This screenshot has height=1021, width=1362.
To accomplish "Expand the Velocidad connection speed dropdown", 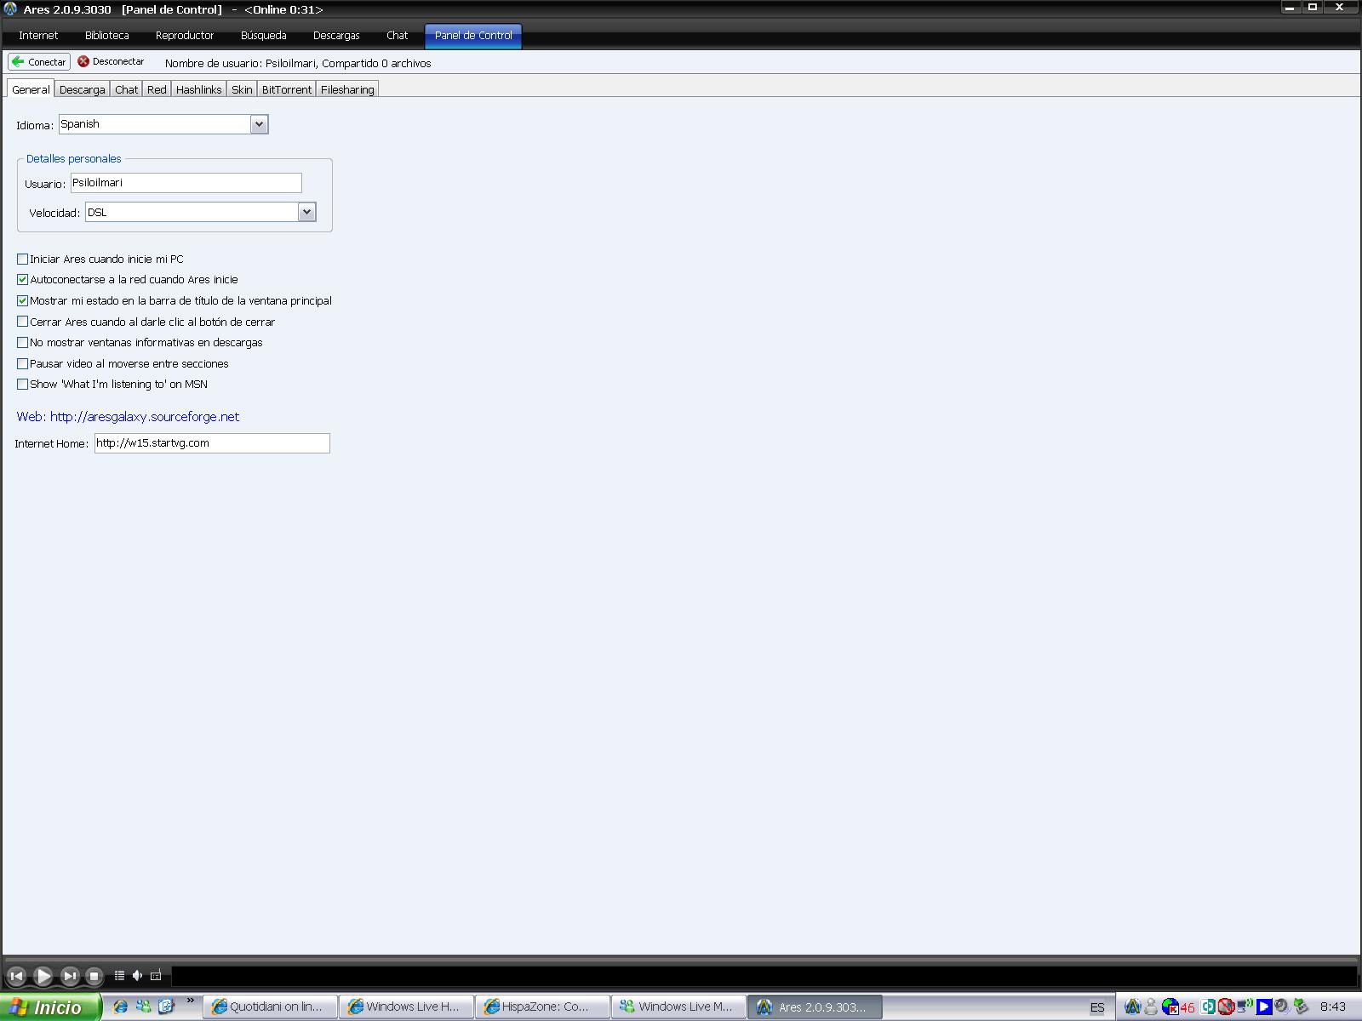I will [306, 212].
